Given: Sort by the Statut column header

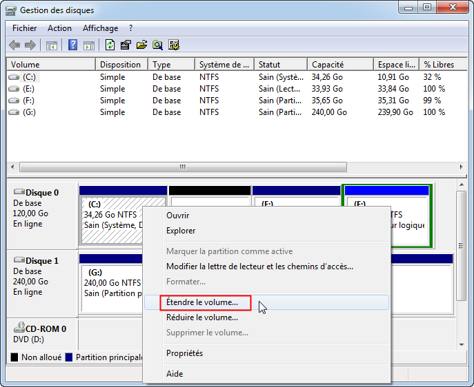Looking at the screenshot, I should pyautogui.click(x=281, y=65).
